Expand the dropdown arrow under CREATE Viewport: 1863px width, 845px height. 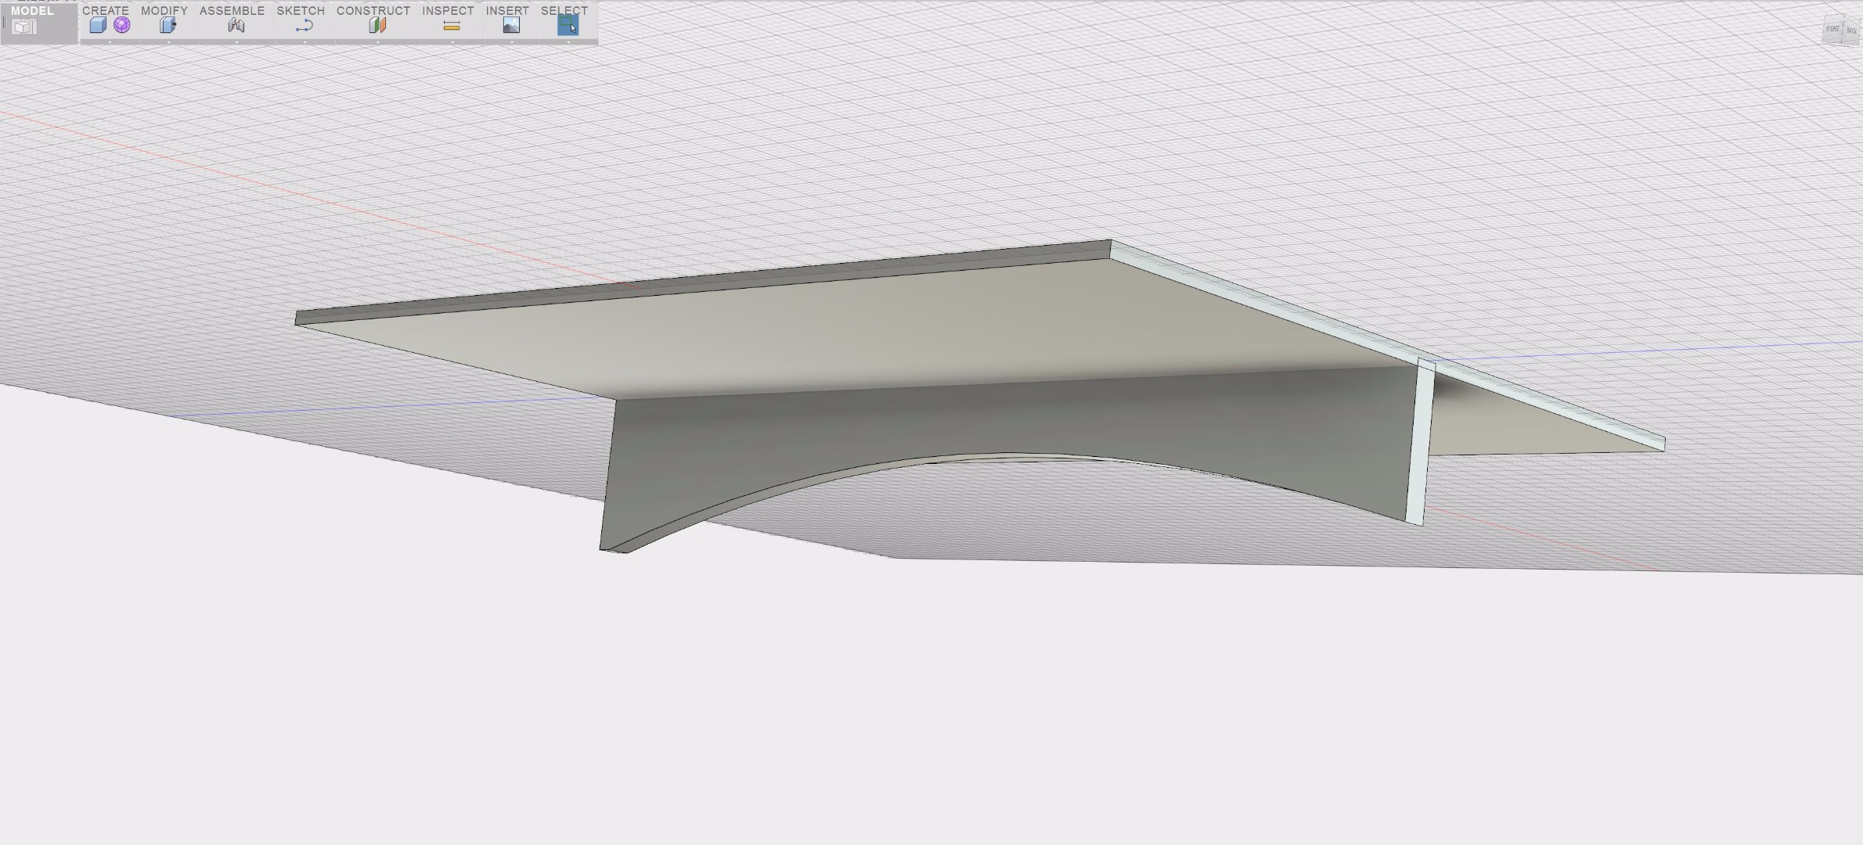pyautogui.click(x=110, y=41)
